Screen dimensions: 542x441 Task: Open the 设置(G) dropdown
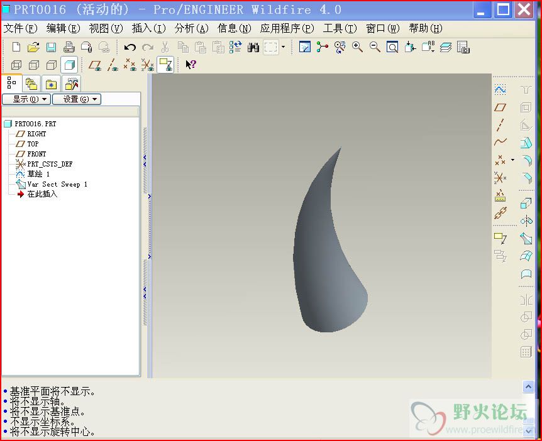(x=76, y=99)
